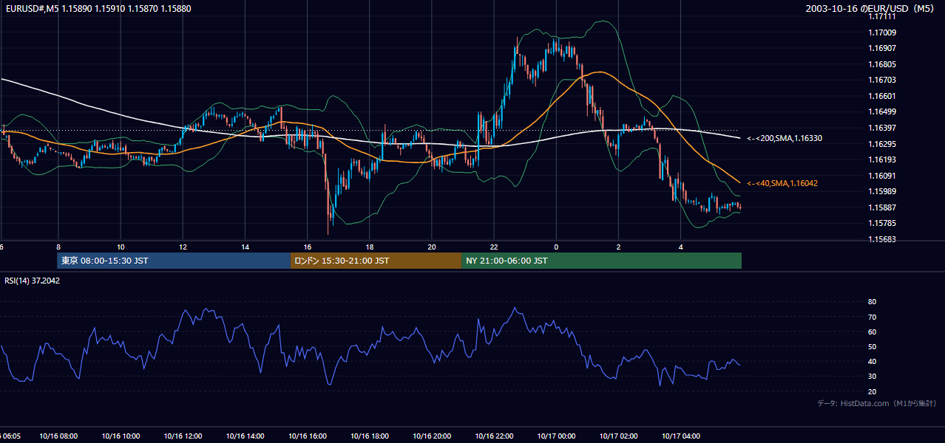Click the date label 10/17 00:00
945x443 pixels.
556,436
